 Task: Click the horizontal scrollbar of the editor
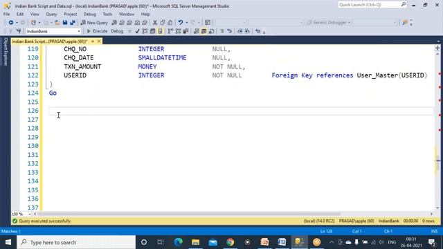click(x=188, y=214)
